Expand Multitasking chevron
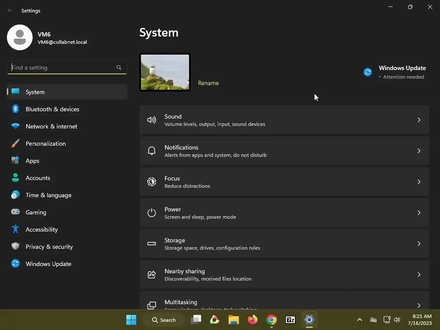 click(x=419, y=306)
